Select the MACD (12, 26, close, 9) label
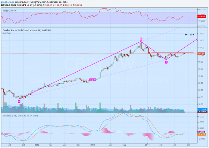 pos(20,116)
